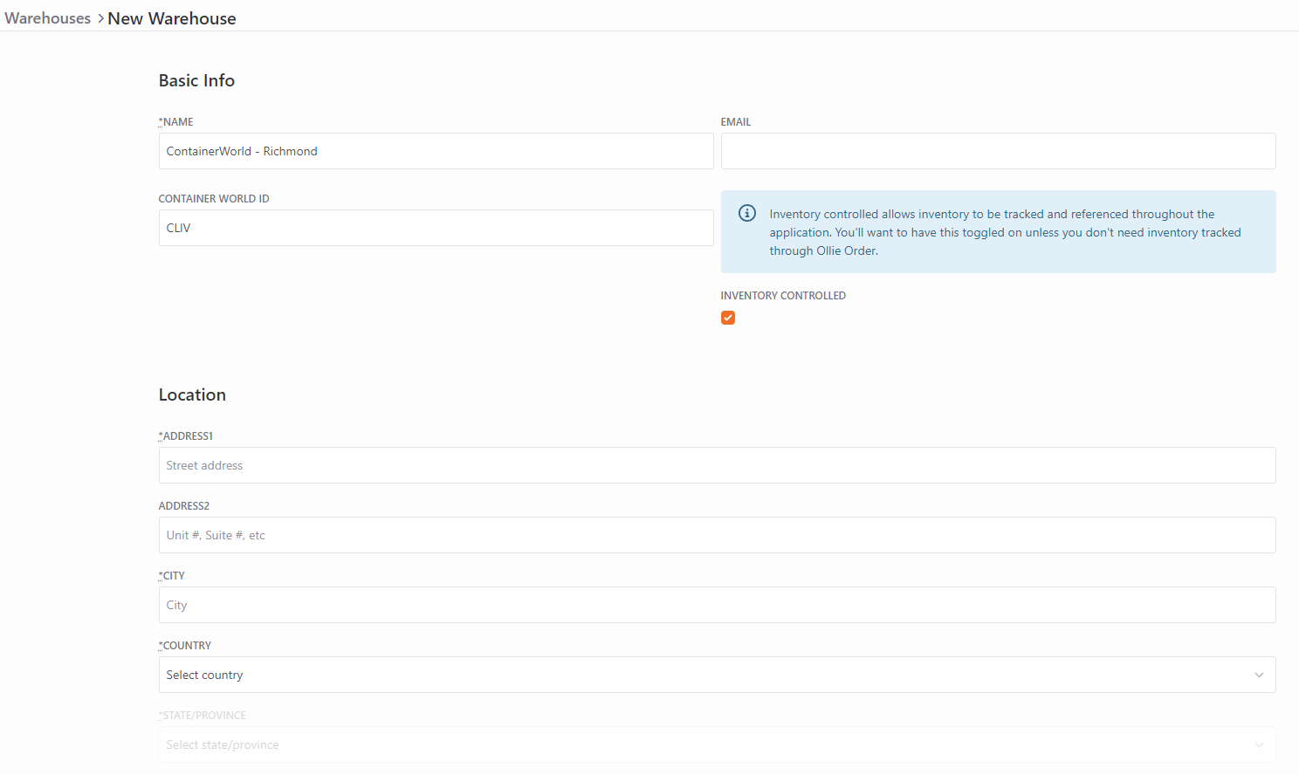Click the Name input field
The image size is (1299, 775).
pyautogui.click(x=436, y=151)
